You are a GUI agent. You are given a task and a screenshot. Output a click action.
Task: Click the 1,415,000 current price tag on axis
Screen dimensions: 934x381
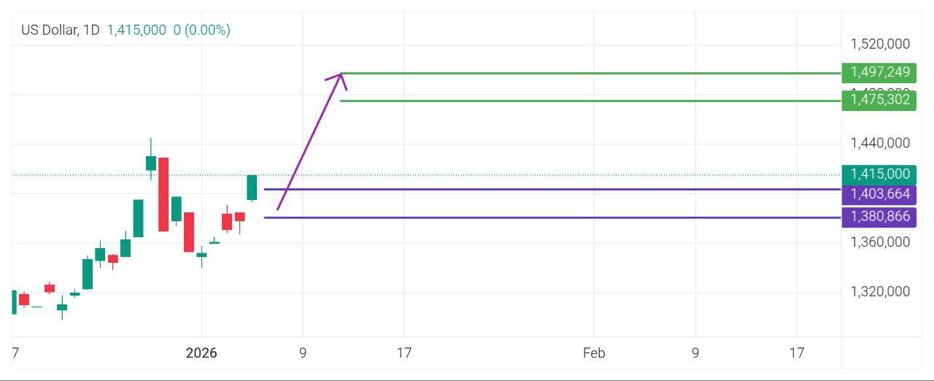click(x=879, y=174)
